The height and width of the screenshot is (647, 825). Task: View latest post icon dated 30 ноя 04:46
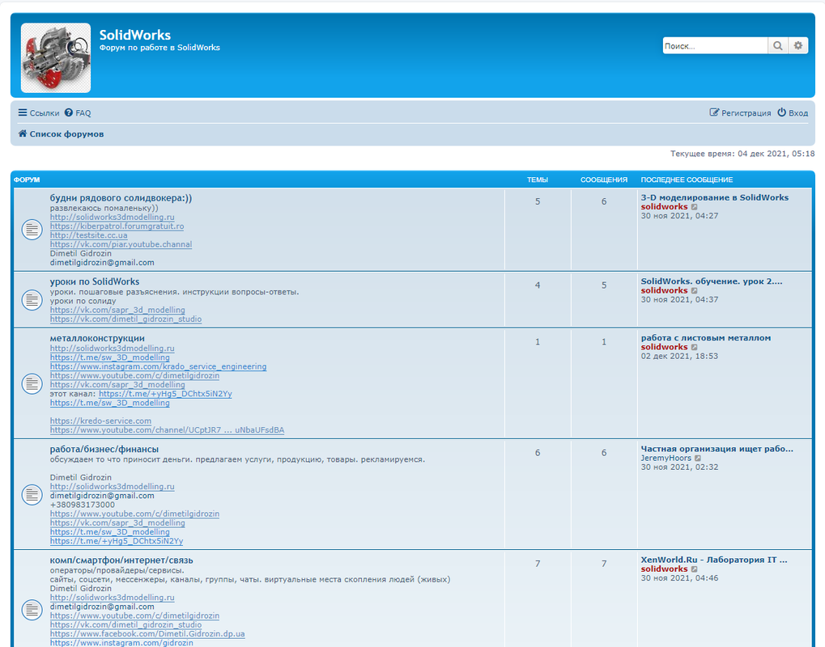click(x=695, y=569)
